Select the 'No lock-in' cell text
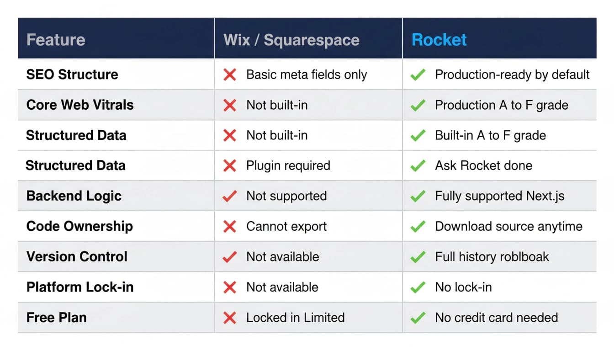This screenshot has height=351, width=614. tap(463, 287)
